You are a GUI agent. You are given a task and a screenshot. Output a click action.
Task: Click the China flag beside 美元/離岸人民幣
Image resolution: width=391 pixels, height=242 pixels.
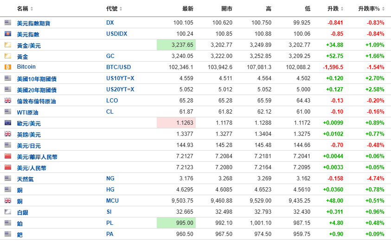point(8,156)
